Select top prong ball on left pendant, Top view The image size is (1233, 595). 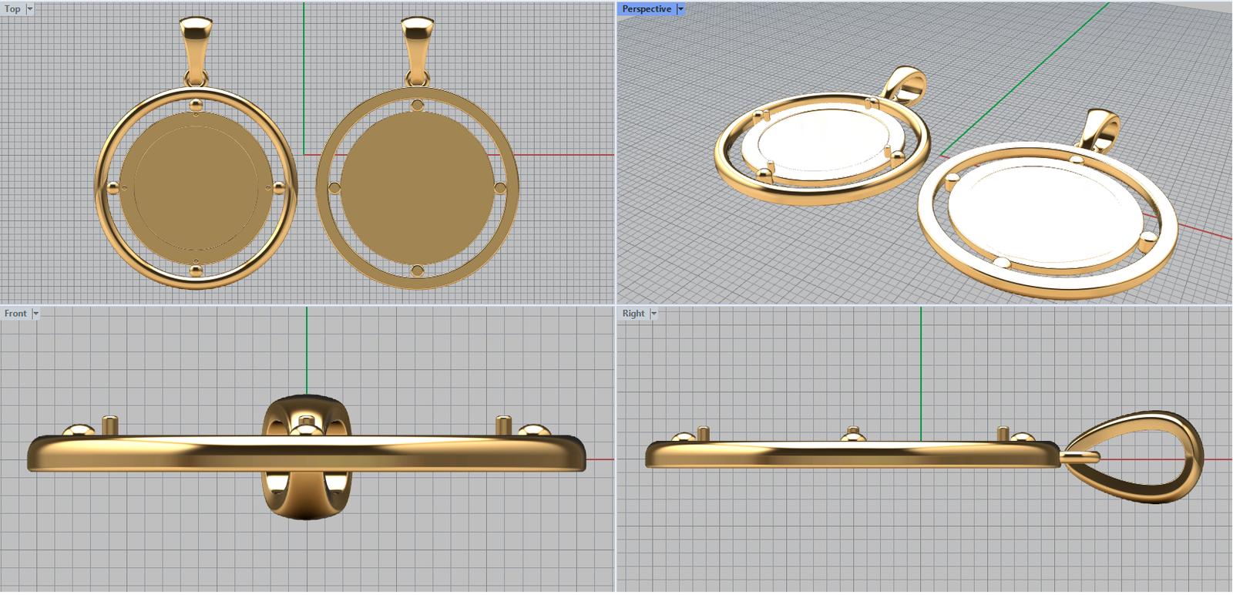(196, 105)
